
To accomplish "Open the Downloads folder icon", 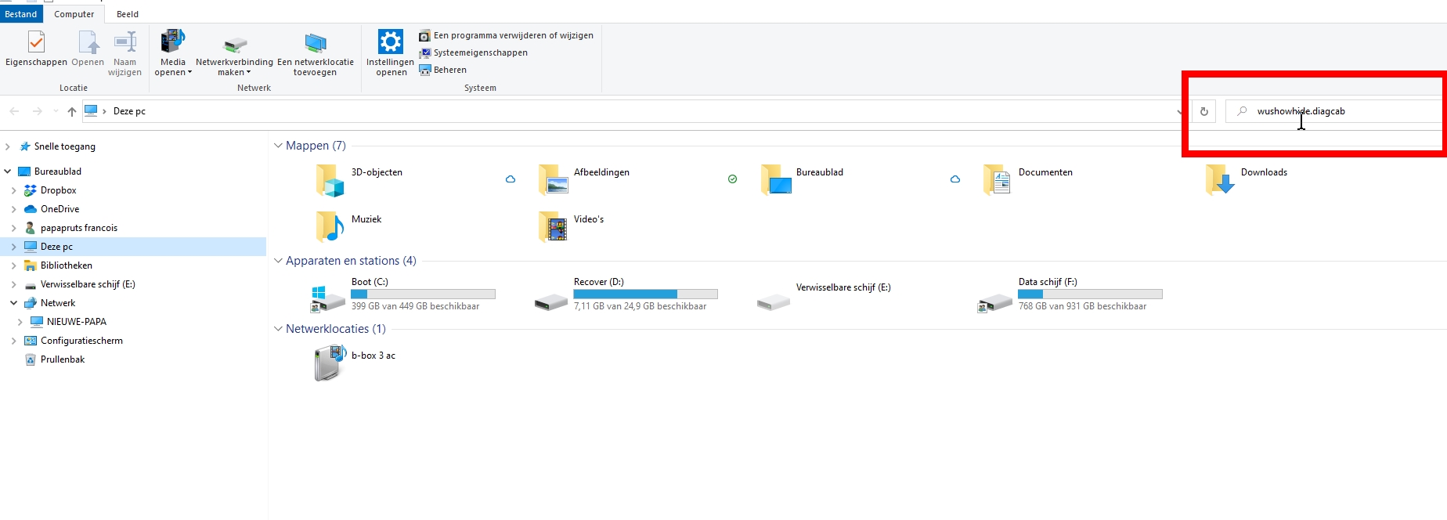I will (1220, 179).
